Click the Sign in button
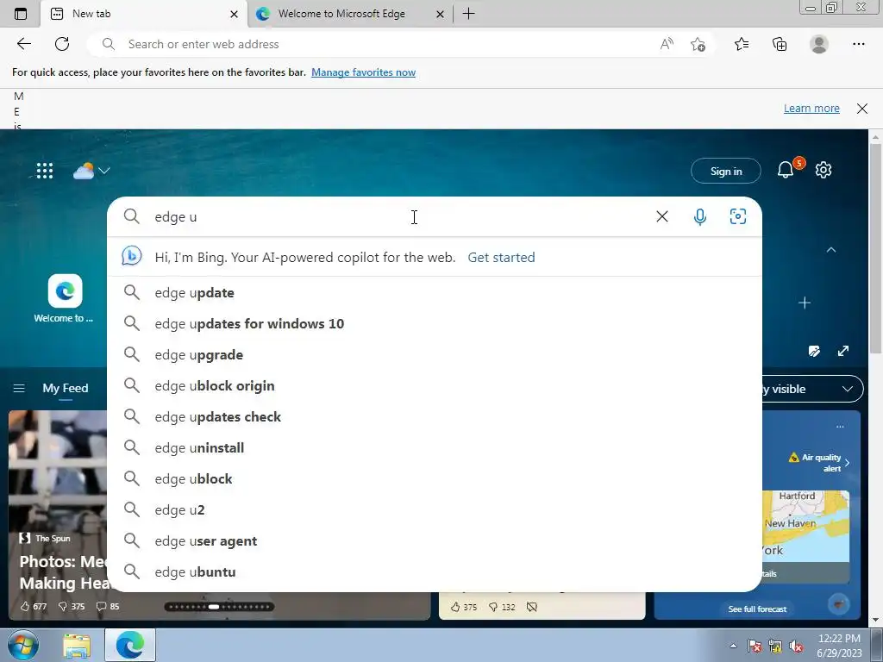 click(x=726, y=172)
